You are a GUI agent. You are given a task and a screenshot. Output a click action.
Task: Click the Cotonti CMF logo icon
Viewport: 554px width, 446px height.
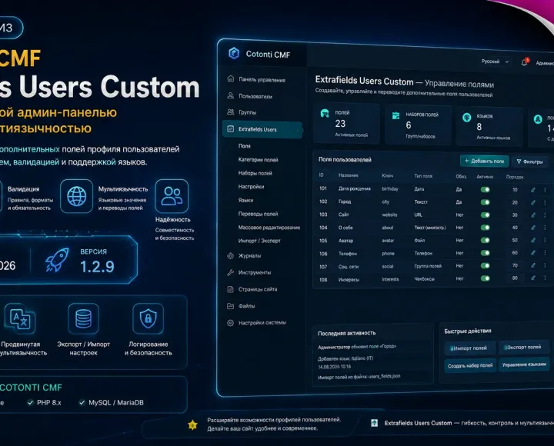[x=234, y=53]
